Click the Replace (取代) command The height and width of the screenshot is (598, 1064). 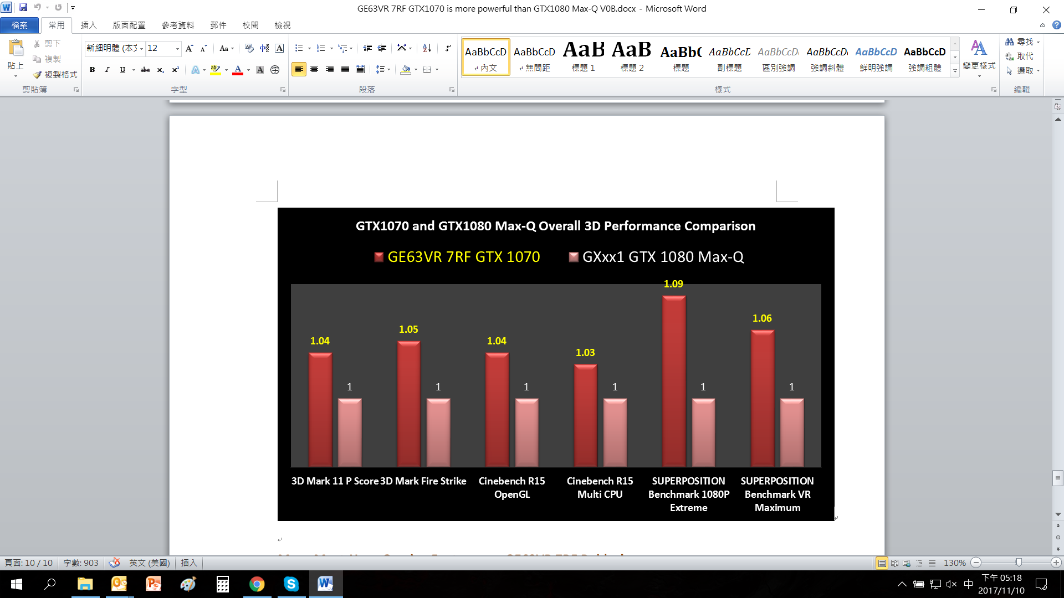click(1020, 56)
